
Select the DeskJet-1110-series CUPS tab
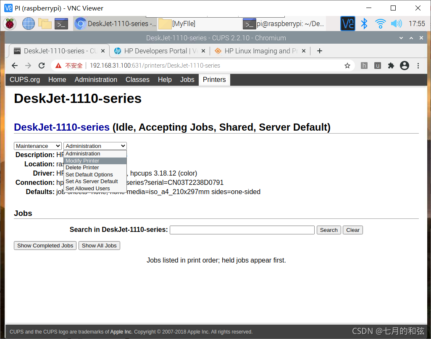pos(59,51)
